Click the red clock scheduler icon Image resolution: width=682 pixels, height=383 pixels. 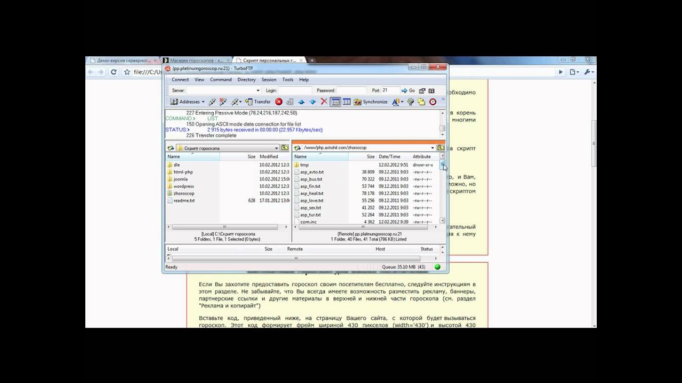pos(433,102)
